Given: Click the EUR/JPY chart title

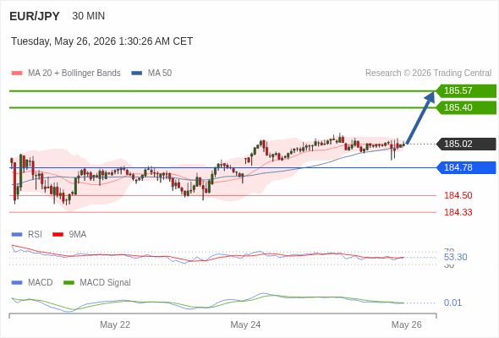Looking at the screenshot, I should (35, 16).
